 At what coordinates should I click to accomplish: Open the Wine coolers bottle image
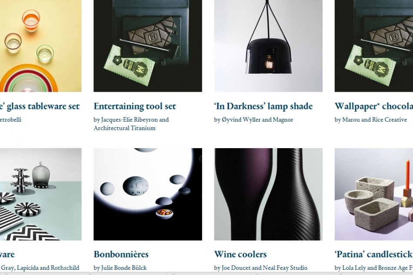coord(268,194)
